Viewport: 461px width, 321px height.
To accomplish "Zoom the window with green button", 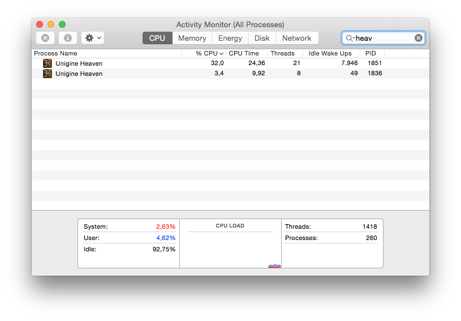I will [62, 24].
